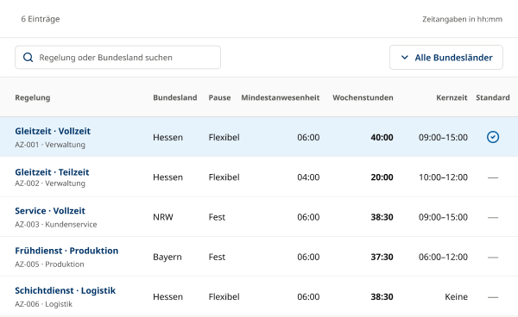Open the Schichtdienst · Logistik regulation
The height and width of the screenshot is (317, 518).
point(65,290)
